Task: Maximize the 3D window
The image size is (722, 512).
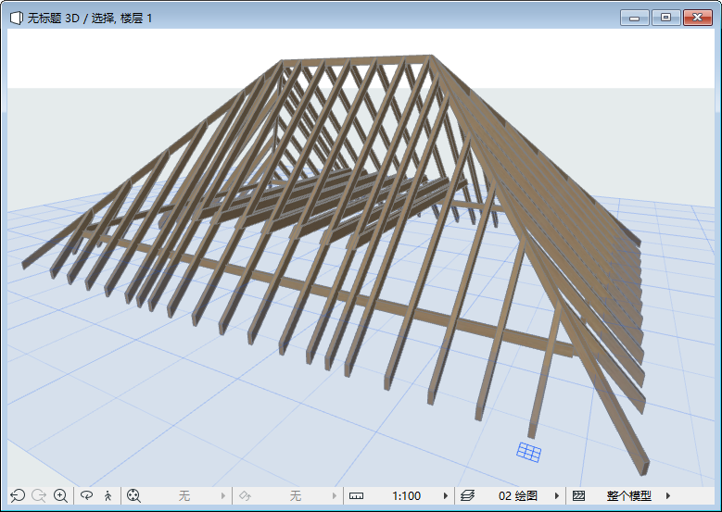Action: tap(665, 18)
